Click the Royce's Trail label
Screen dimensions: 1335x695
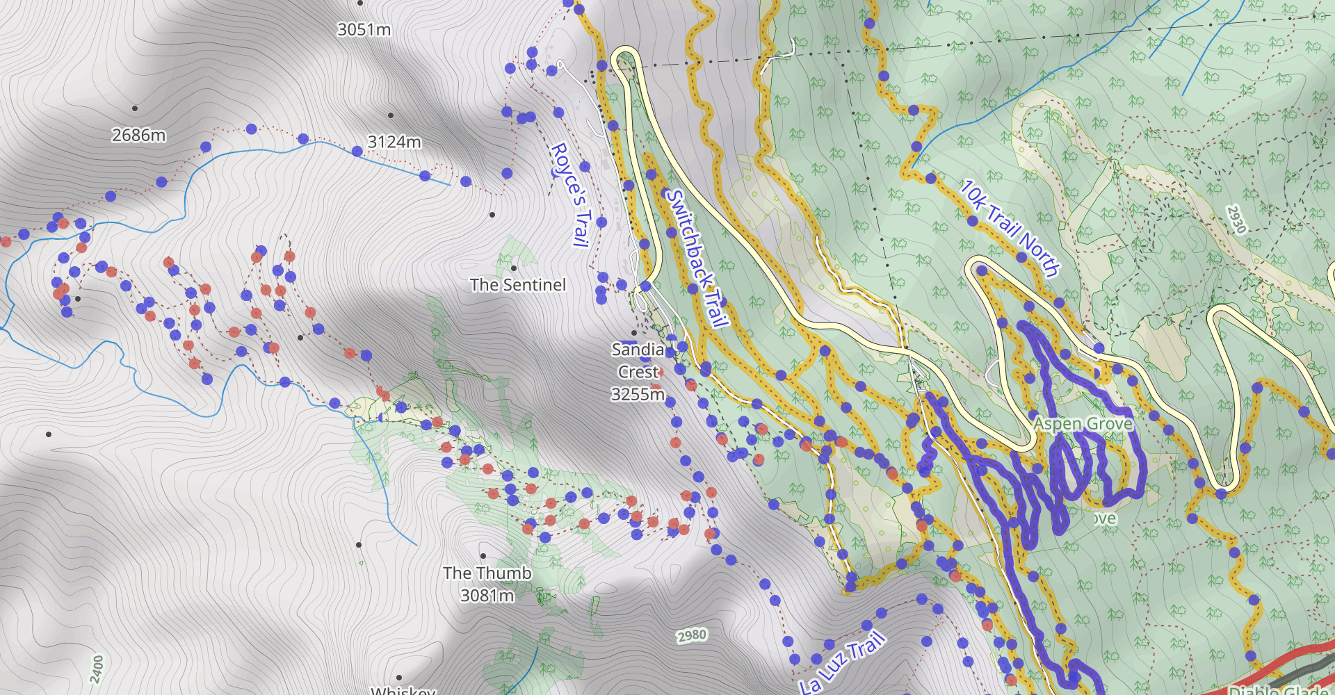point(570,195)
